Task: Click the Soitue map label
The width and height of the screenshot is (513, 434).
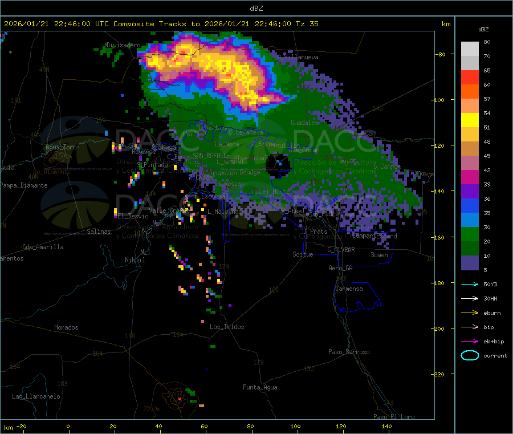Action: click(303, 254)
